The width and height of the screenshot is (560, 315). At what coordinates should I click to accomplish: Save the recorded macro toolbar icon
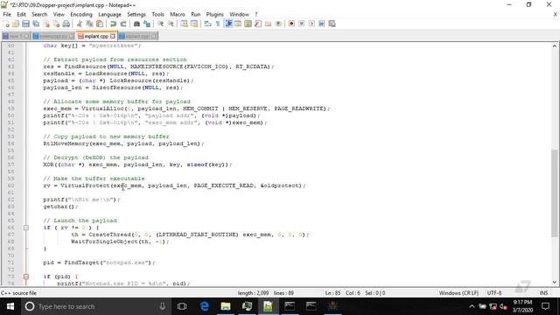click(332, 24)
